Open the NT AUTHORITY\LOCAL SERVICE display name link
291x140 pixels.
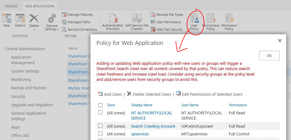pyautogui.click(x=152, y=116)
